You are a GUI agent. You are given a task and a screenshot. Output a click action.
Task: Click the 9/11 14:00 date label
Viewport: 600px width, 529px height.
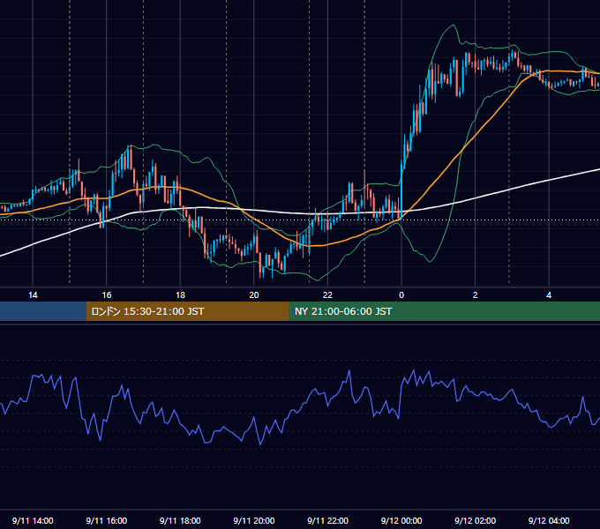click(x=33, y=520)
